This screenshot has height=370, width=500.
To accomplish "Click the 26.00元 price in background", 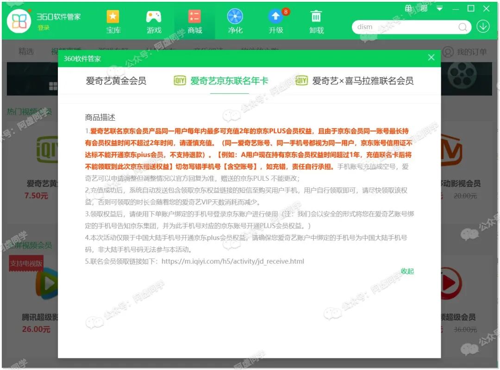I will (x=36, y=329).
